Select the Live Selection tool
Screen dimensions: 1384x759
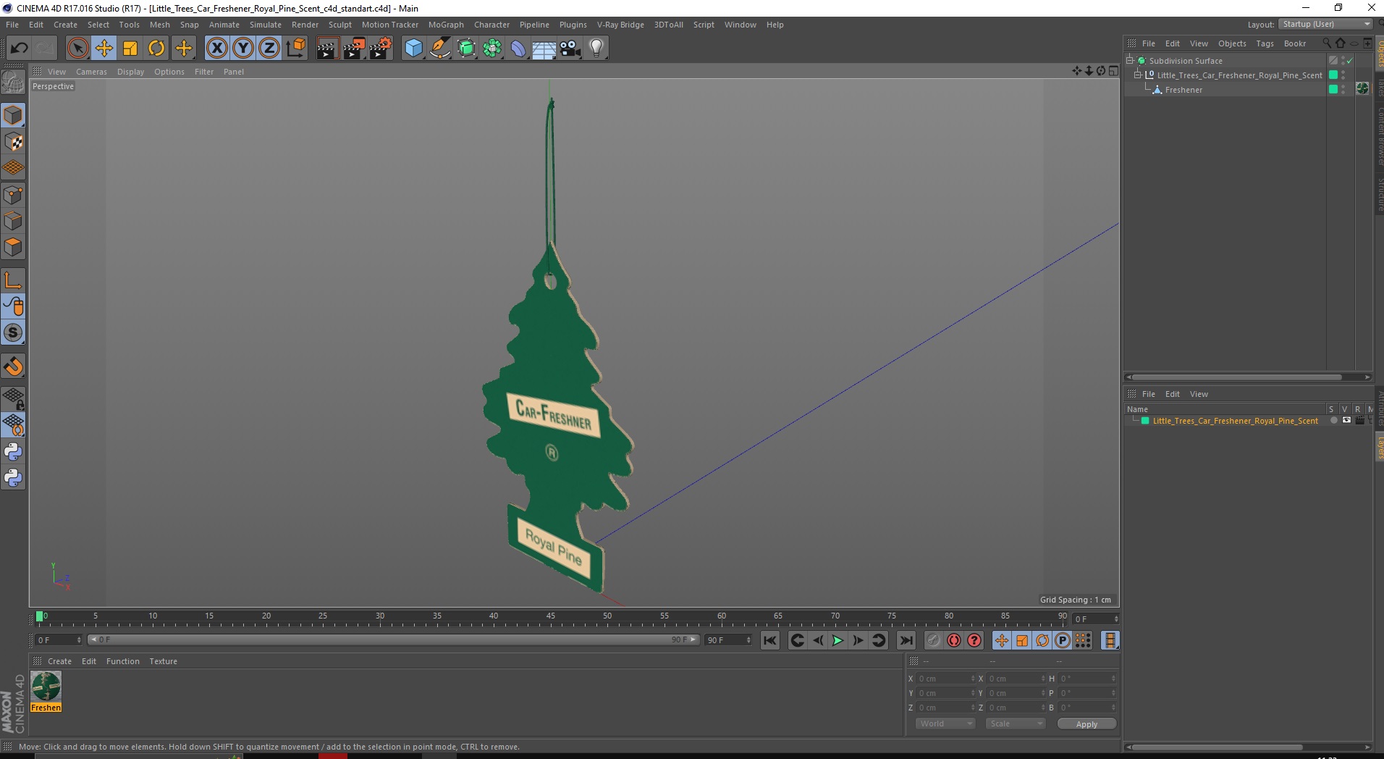click(77, 49)
